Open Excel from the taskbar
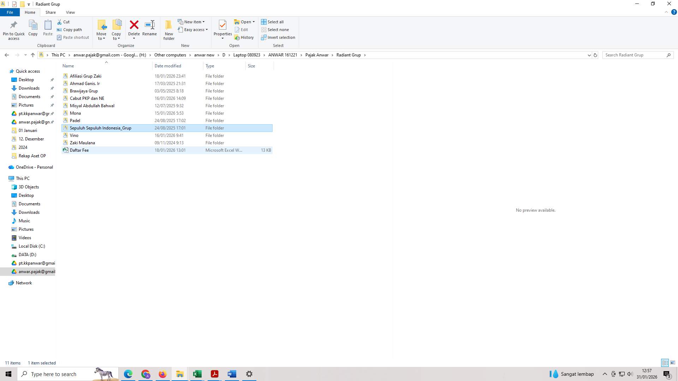Screen dimensions: 678x381 (197, 374)
